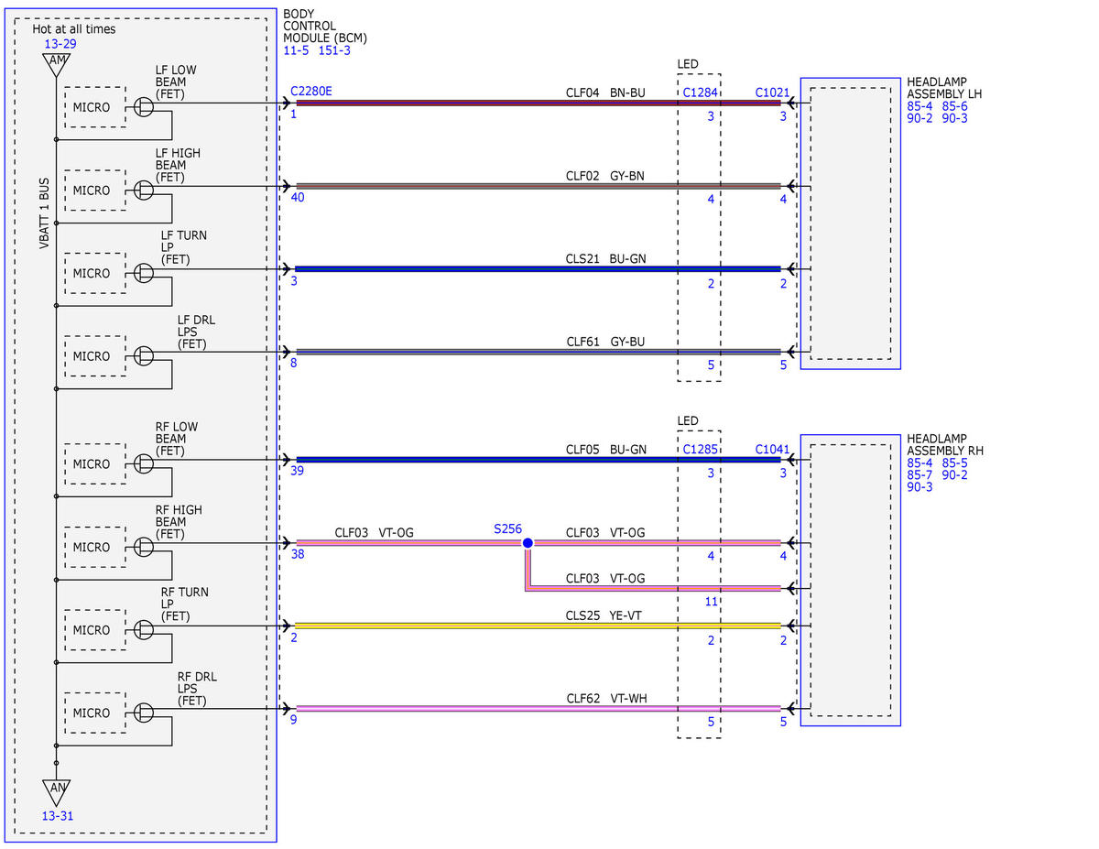Click the Headlamp Assembly RH component box

pyautogui.click(x=850, y=581)
